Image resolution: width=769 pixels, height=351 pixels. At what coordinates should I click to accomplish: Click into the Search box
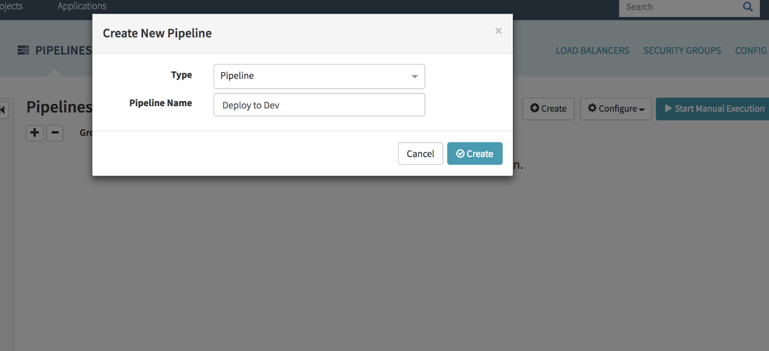(x=679, y=7)
